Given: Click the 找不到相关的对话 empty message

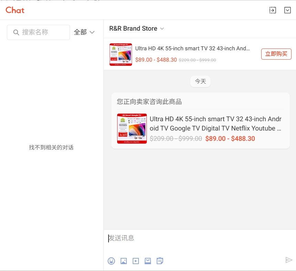Looking at the screenshot, I should tap(51, 147).
